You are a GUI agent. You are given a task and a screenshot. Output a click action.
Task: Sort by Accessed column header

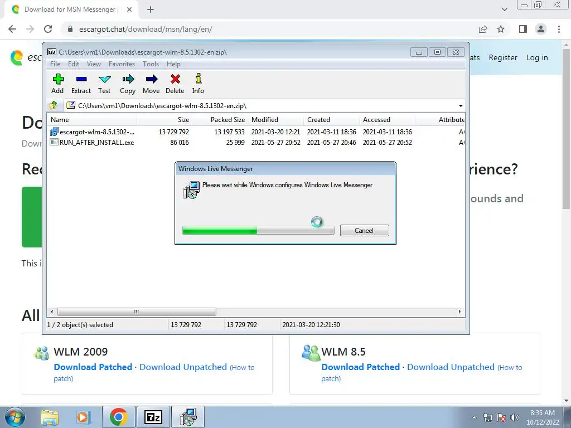point(387,120)
